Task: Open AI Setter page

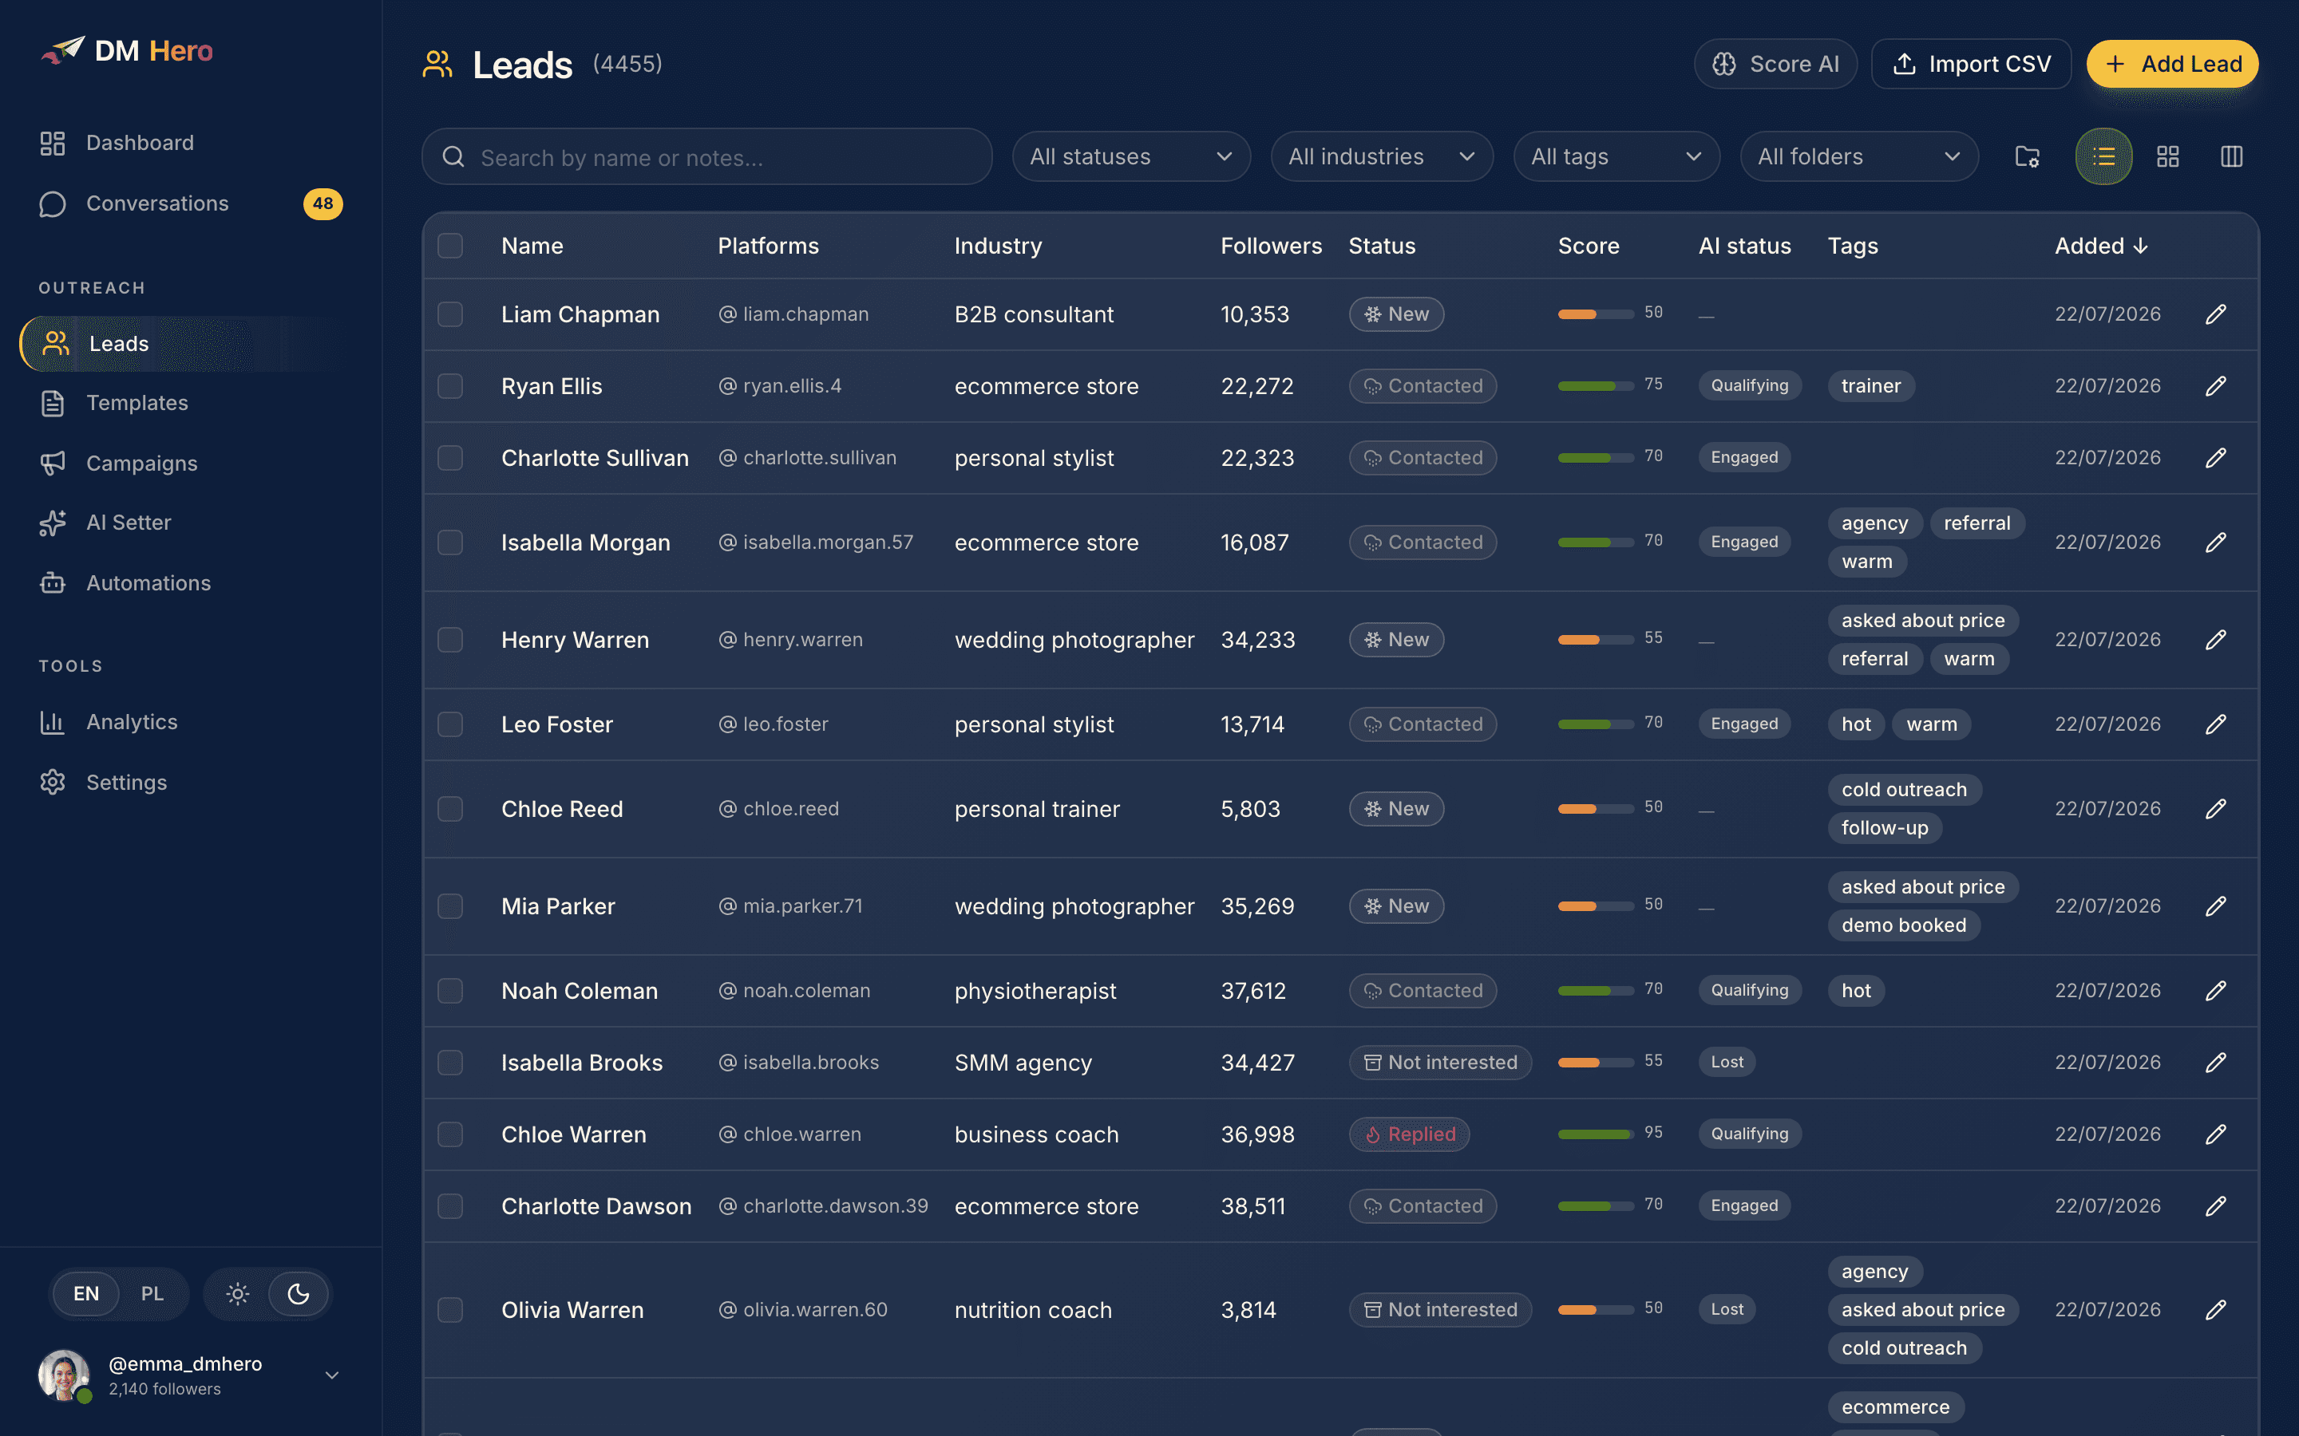Action: coord(190,523)
